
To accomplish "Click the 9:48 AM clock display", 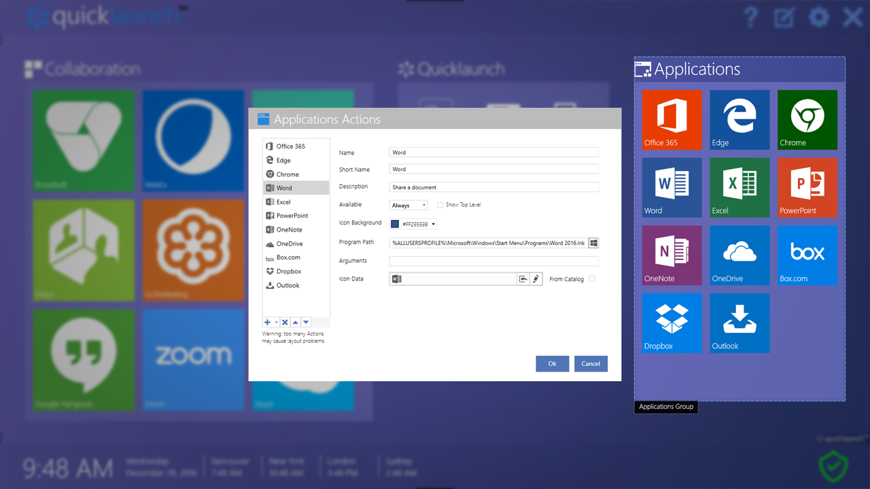I will (68, 468).
